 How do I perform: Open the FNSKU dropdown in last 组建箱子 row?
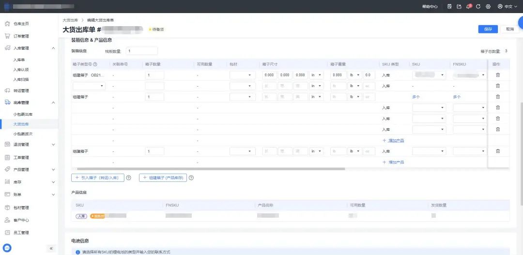470,151
